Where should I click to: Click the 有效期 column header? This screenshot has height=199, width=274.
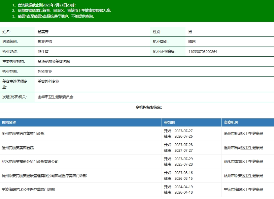point(169,122)
